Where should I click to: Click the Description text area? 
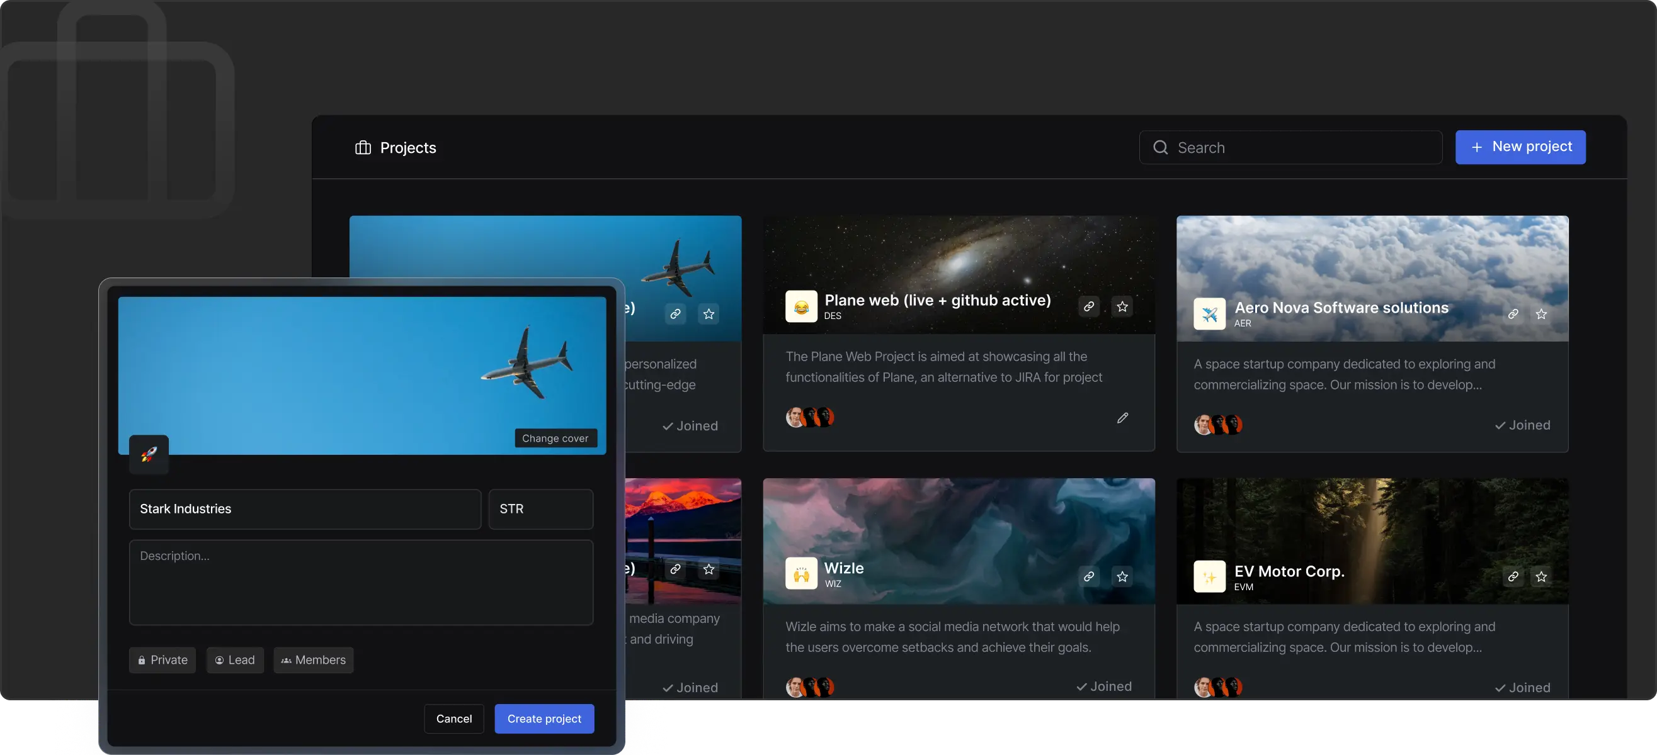361,582
